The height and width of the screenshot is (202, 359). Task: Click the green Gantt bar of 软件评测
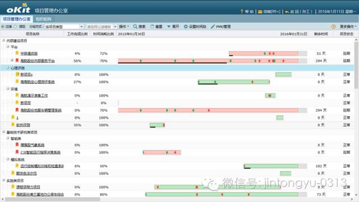[157, 125]
